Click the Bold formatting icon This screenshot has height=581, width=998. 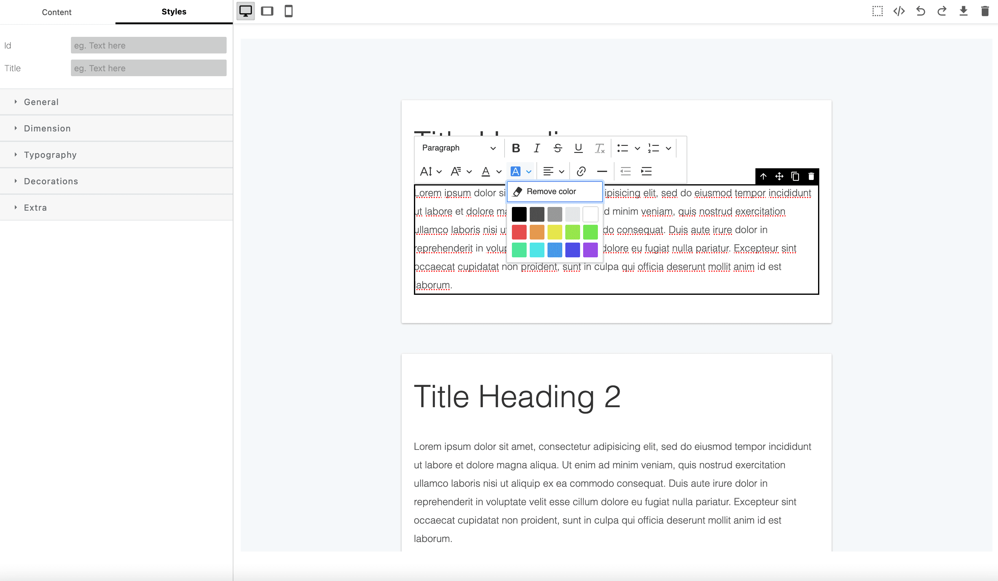(515, 148)
